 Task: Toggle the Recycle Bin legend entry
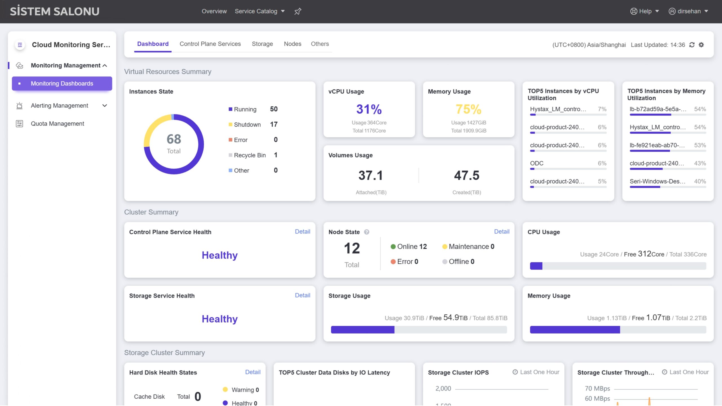click(249, 155)
